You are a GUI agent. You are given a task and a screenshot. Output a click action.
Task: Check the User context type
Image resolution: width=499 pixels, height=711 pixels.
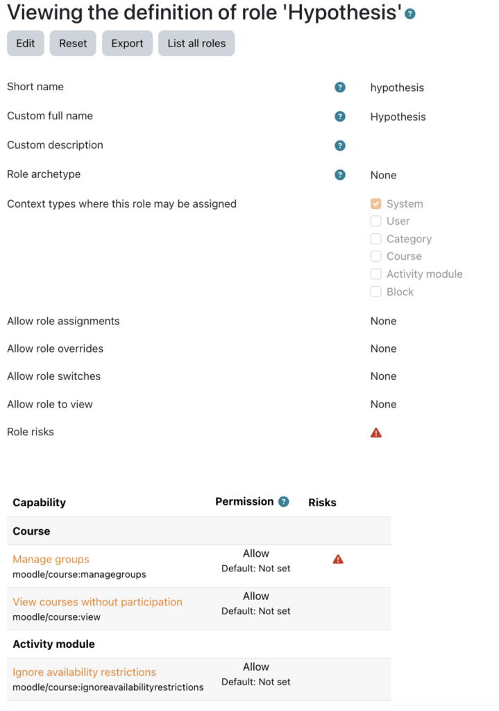(375, 221)
